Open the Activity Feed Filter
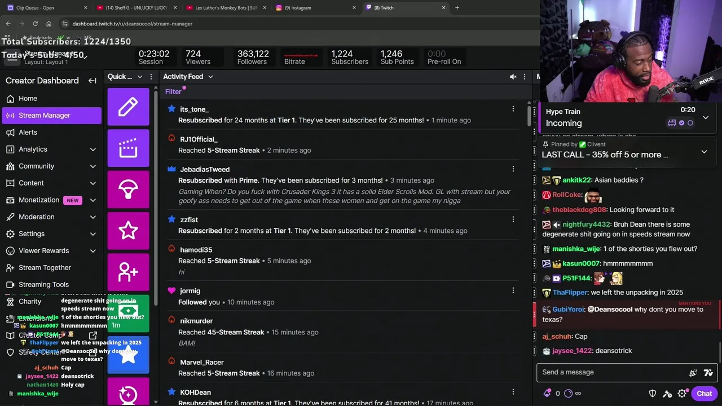The height and width of the screenshot is (406, 722). [173, 91]
